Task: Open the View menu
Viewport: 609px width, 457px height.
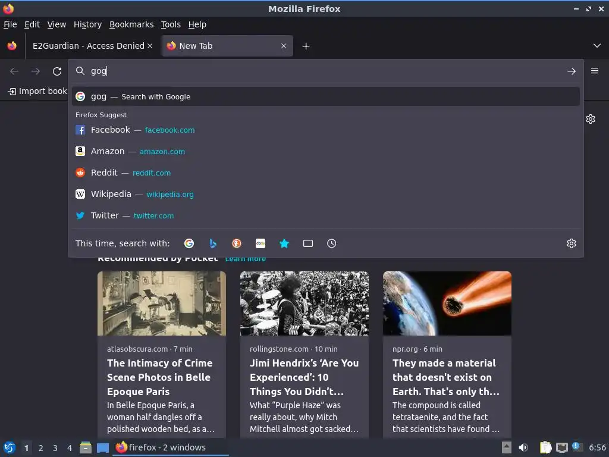Action: pyautogui.click(x=56, y=24)
